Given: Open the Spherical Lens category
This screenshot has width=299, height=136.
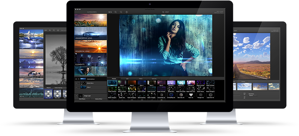Looking at the screenshot, I should (90, 46).
